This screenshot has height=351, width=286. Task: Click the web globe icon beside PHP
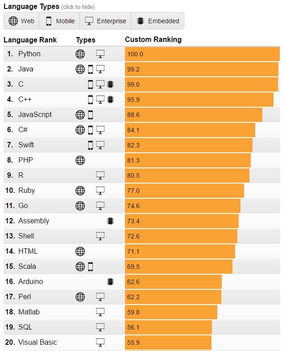point(80,160)
